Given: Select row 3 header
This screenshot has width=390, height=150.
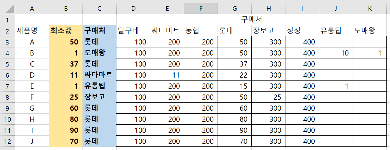Looking at the screenshot, I should click(7, 42).
